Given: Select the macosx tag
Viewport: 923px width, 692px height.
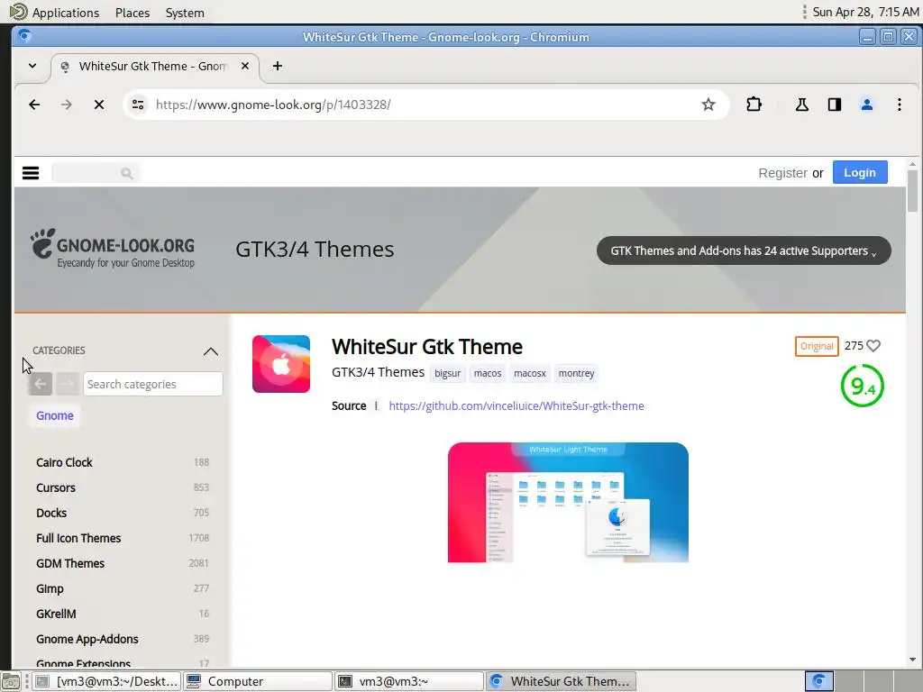Looking at the screenshot, I should click(x=530, y=374).
